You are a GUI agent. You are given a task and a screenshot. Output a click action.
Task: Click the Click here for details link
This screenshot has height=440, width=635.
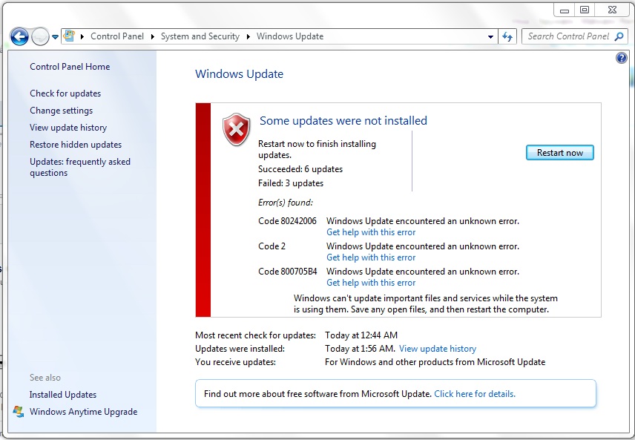click(475, 394)
